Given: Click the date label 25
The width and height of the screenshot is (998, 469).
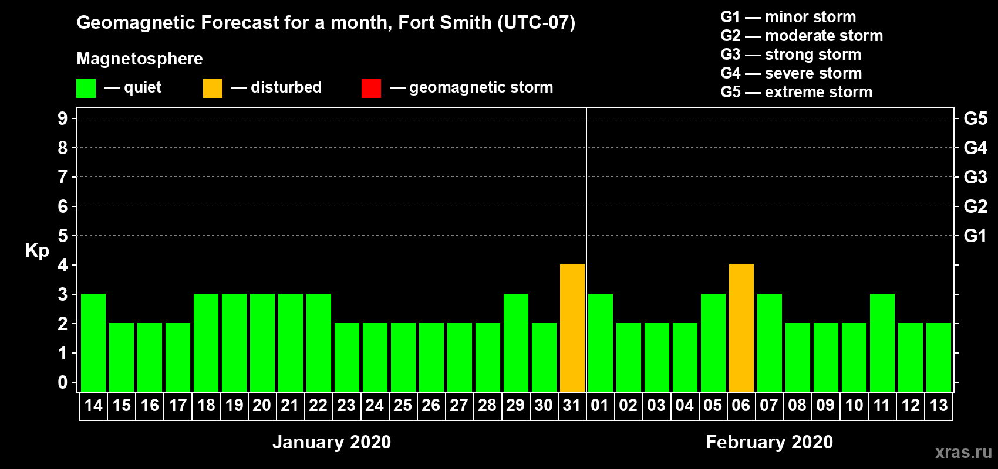Looking at the screenshot, I should click(403, 406).
